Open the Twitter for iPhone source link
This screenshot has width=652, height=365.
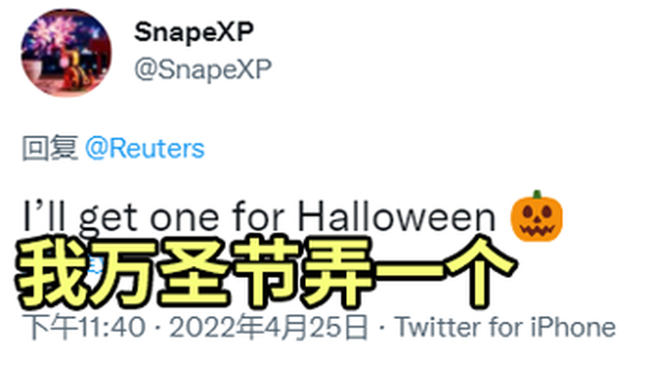[506, 327]
